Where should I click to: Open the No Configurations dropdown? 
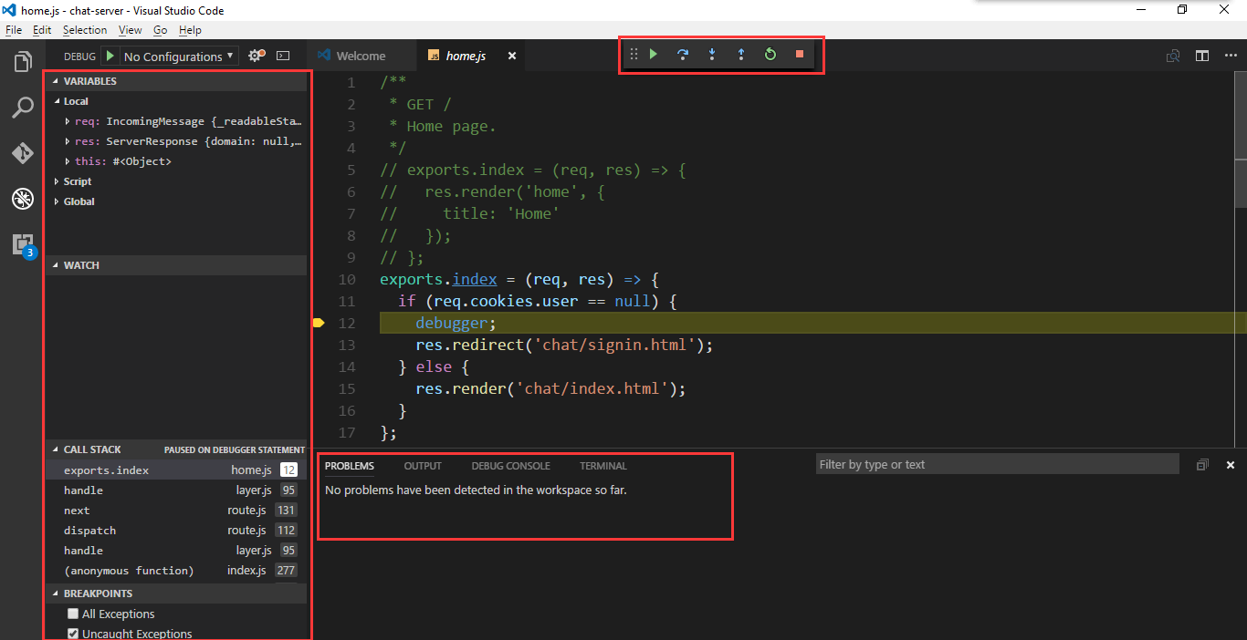[x=179, y=56]
